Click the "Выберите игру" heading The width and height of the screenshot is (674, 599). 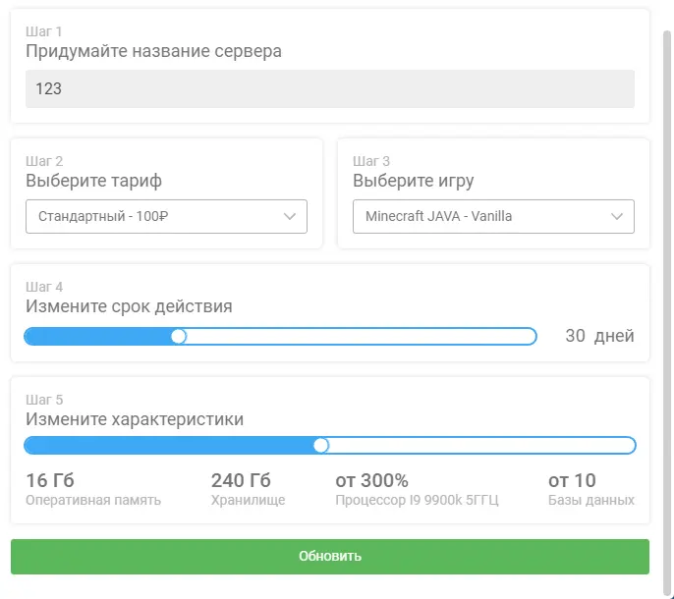(x=413, y=181)
